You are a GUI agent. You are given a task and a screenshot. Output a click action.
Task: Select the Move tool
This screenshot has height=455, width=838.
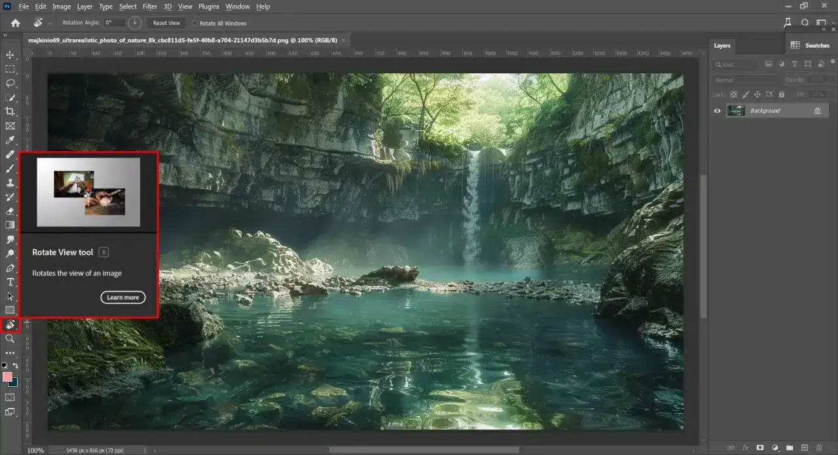tap(10, 55)
